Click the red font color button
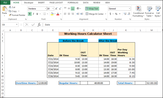 [x=58, y=14]
